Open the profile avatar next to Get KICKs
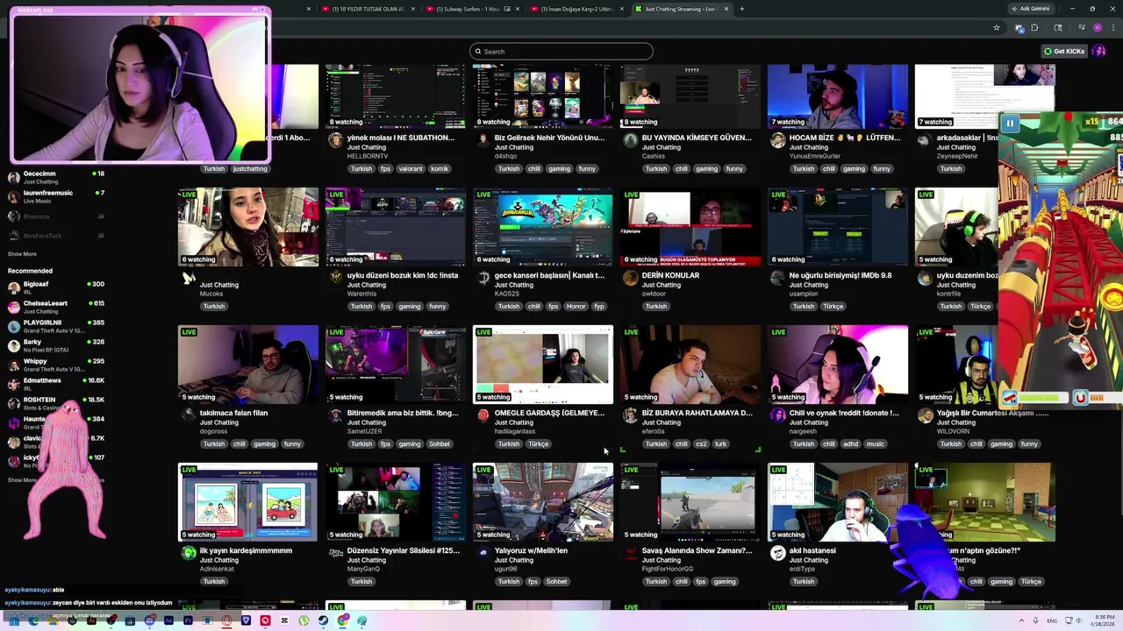Image resolution: width=1123 pixels, height=631 pixels. (1098, 51)
